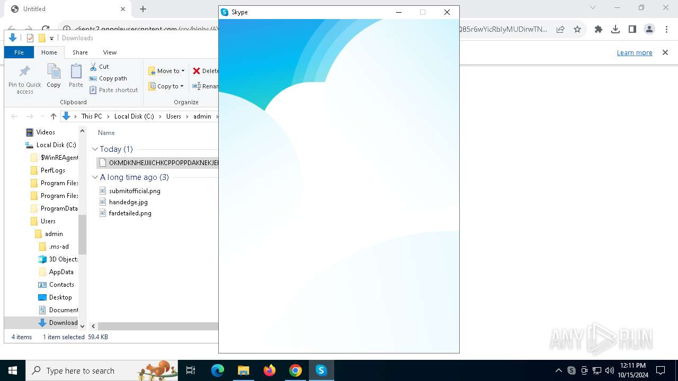Click the Learn more link
Viewport: 678px width, 381px height.
click(x=635, y=53)
